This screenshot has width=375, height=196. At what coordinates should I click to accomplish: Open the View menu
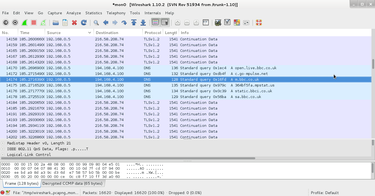(29, 13)
